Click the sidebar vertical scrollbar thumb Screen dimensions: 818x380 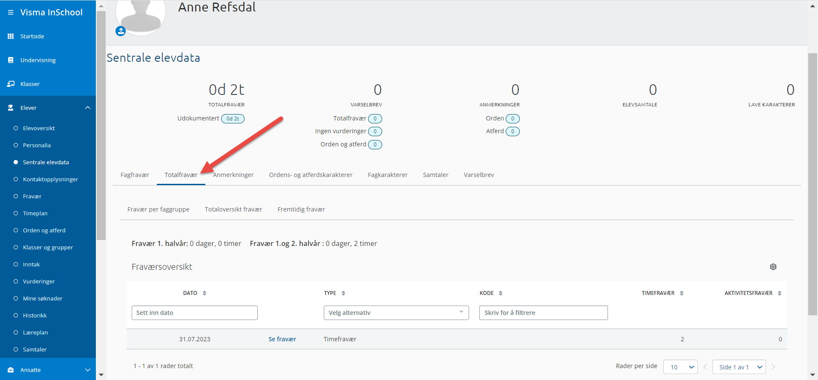(101, 126)
